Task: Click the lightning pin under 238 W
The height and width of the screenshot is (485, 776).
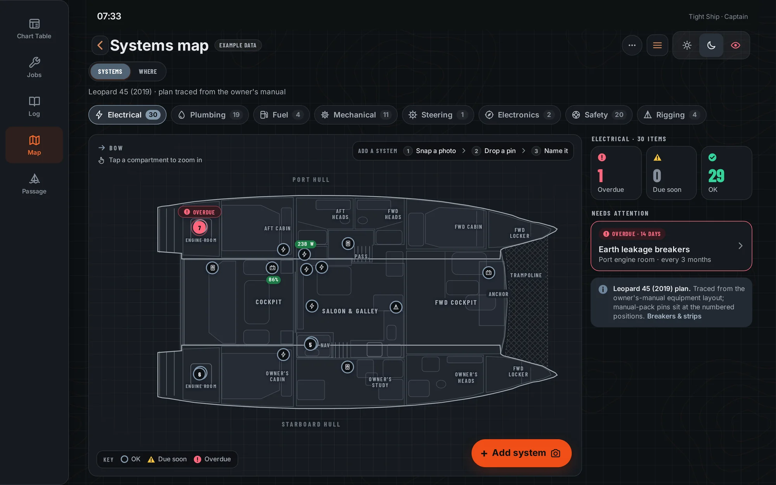Action: pyautogui.click(x=304, y=255)
